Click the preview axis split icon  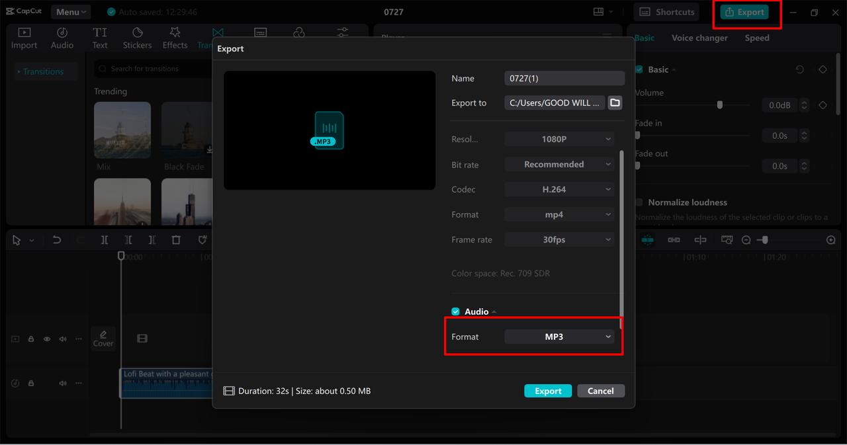700,240
